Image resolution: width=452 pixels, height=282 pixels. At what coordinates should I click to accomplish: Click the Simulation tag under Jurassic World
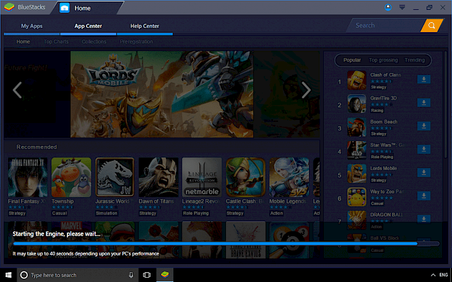(106, 213)
